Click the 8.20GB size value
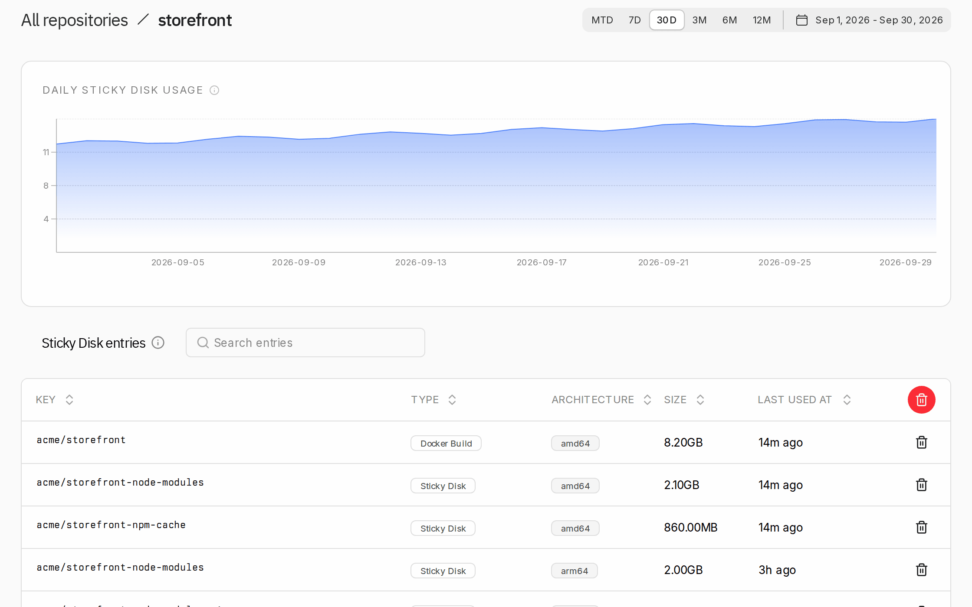Screen dimensions: 972x607 683,442
